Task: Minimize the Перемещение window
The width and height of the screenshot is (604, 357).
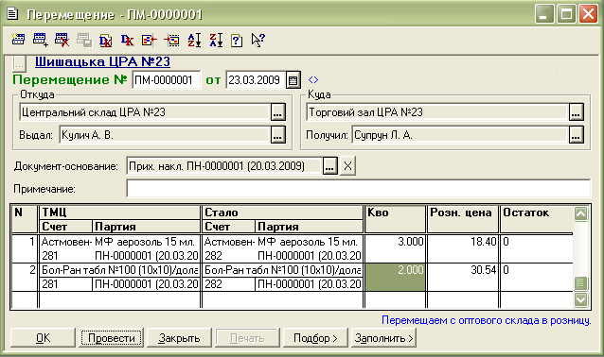Action: 544,14
